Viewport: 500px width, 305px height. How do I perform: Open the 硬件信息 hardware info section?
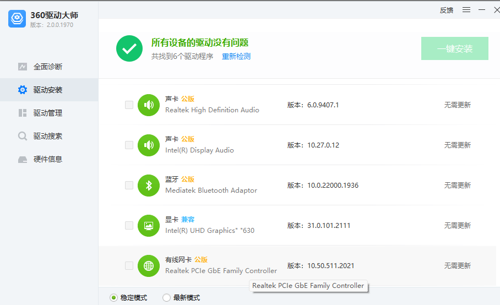pyautogui.click(x=49, y=159)
